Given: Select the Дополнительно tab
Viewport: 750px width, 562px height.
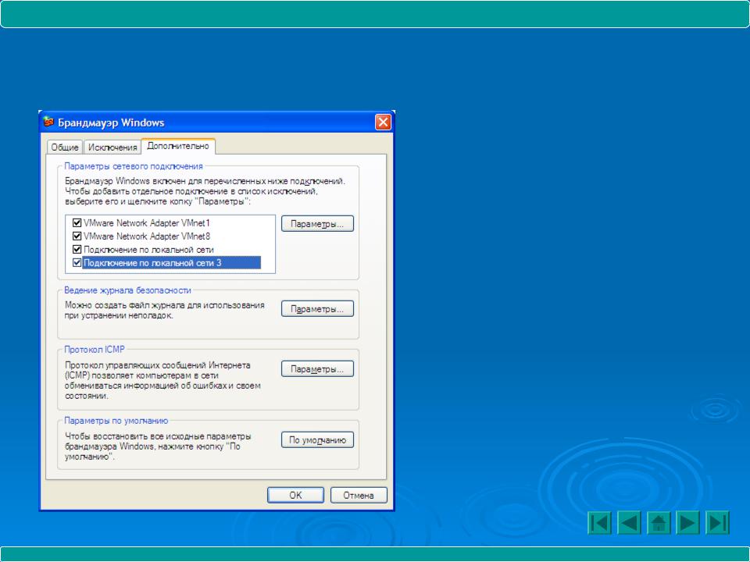Looking at the screenshot, I should click(x=178, y=146).
